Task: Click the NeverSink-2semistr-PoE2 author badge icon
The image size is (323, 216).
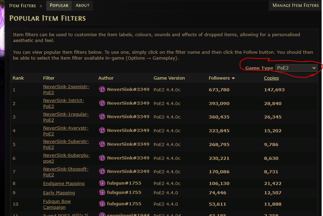Action: point(102,90)
